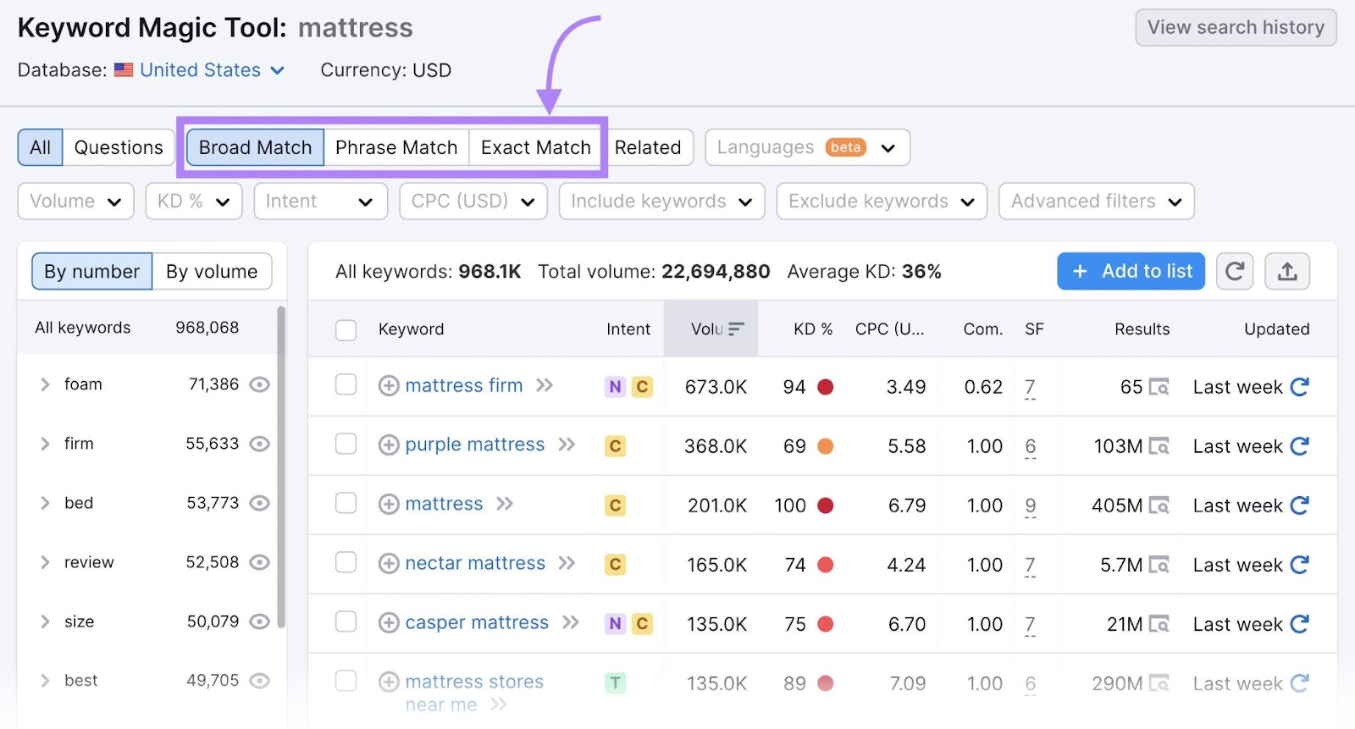Open SERP results icon for casper mattress row

[x=1159, y=625]
